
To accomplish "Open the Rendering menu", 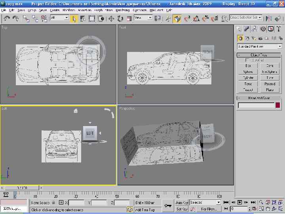I will point(122,10).
